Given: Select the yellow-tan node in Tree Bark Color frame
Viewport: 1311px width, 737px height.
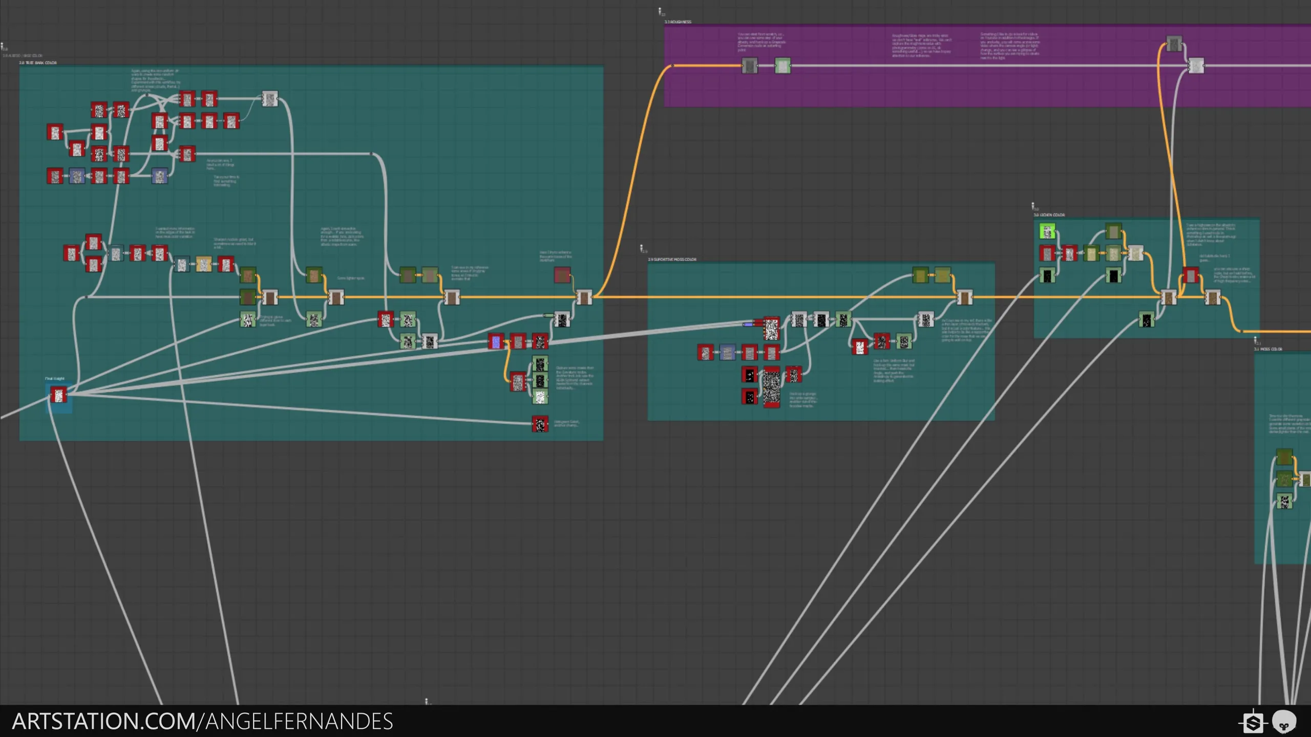Looking at the screenshot, I should pos(203,264).
